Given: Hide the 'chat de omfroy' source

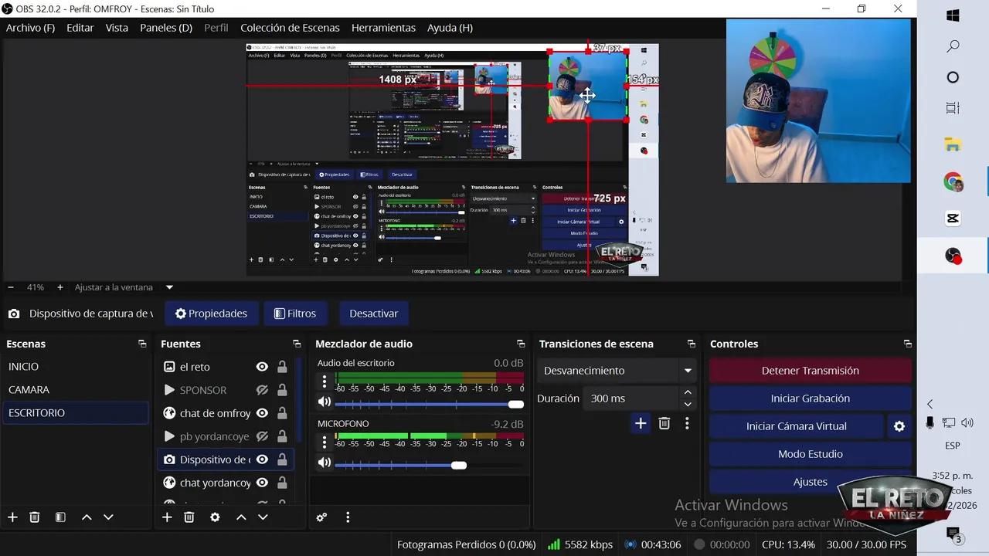Looking at the screenshot, I should pos(262,413).
